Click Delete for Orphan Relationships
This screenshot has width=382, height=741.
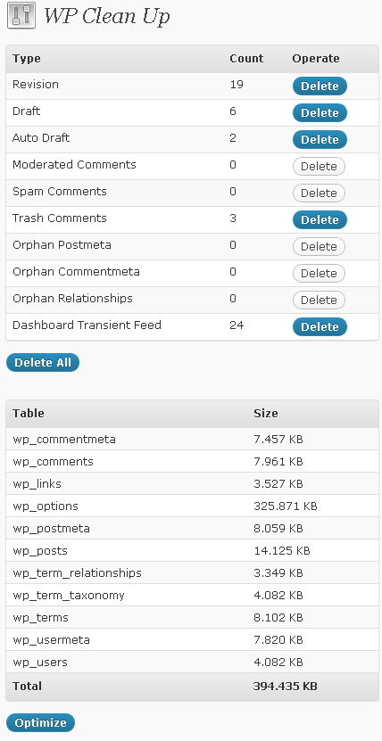(319, 301)
